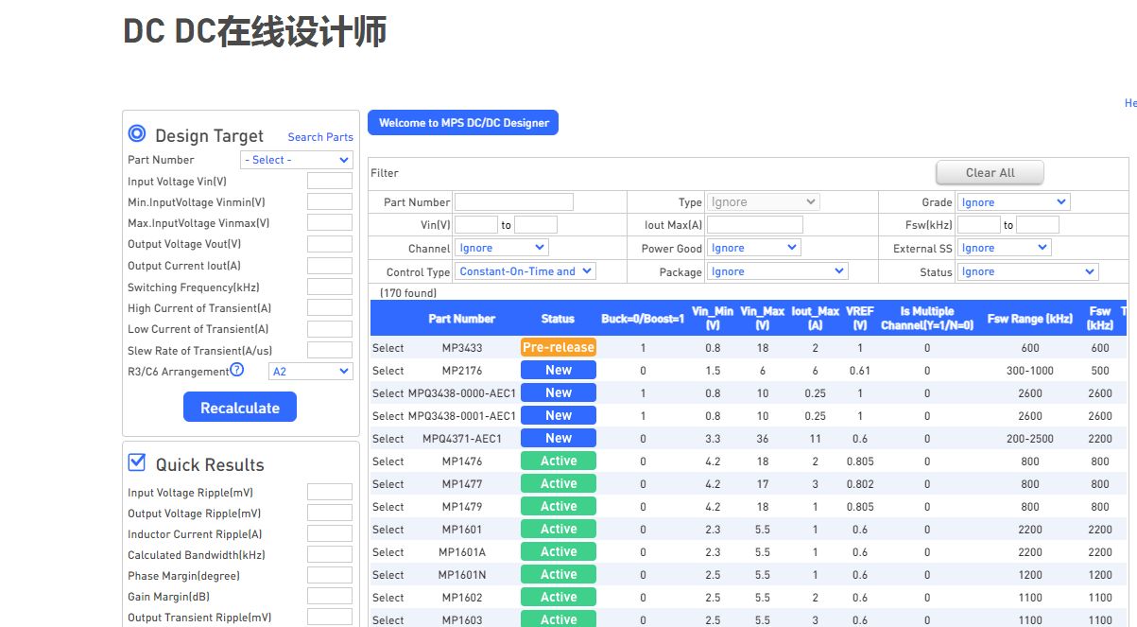The image size is (1137, 627).
Task: Click Select link for MP1477 row
Action: coord(388,484)
